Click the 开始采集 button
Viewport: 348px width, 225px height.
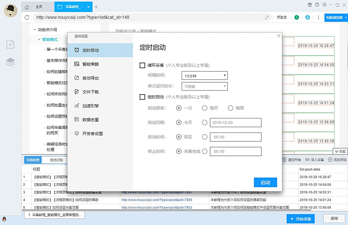(x=300, y=219)
